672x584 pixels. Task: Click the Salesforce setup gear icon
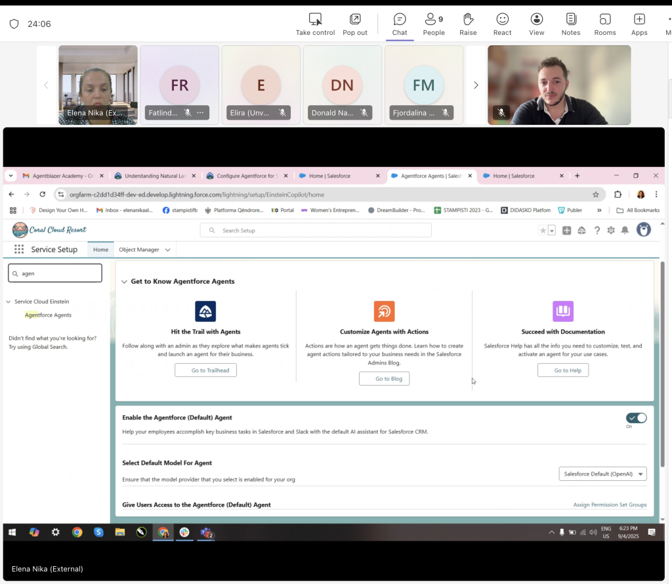[x=611, y=231]
